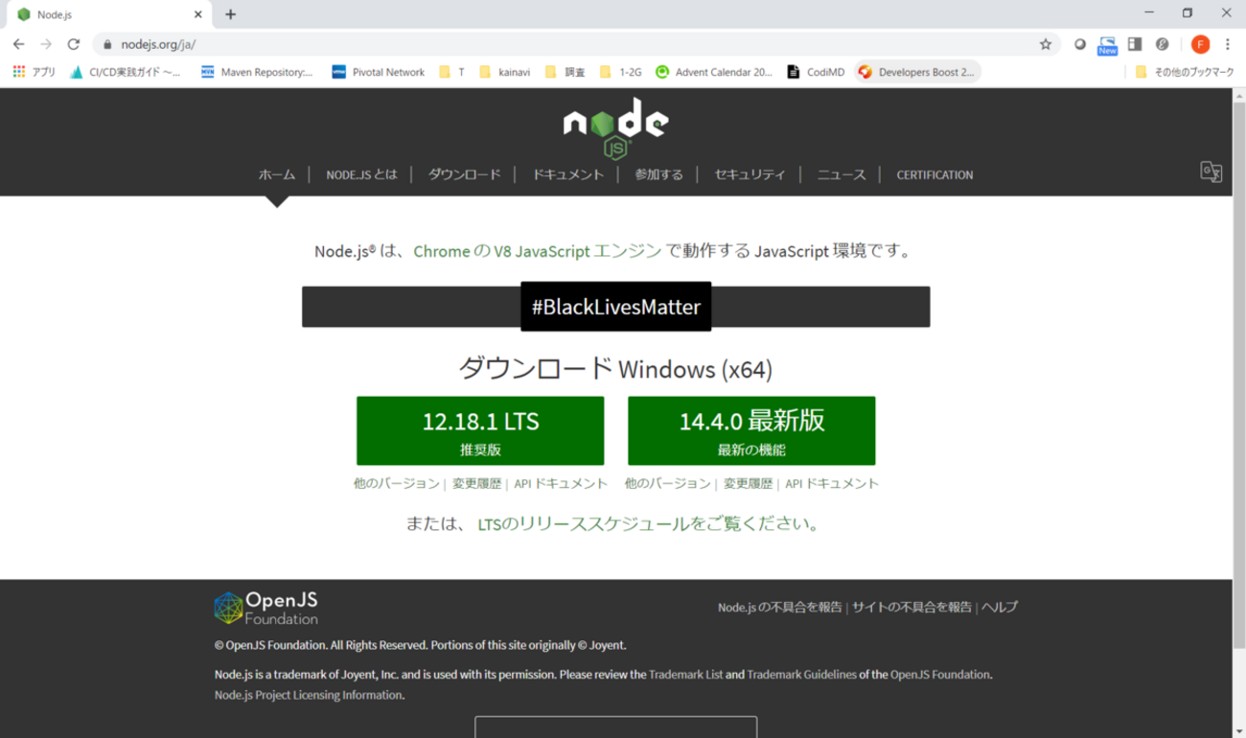Open the kainavi bookmark folder
Viewport: 1246px width, 738px height.
click(x=504, y=72)
